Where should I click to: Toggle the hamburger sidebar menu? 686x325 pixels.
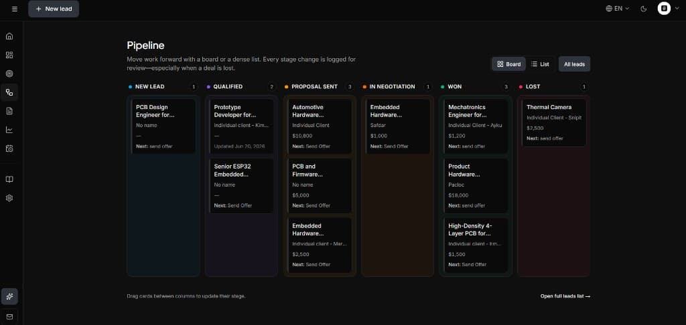[x=15, y=9]
